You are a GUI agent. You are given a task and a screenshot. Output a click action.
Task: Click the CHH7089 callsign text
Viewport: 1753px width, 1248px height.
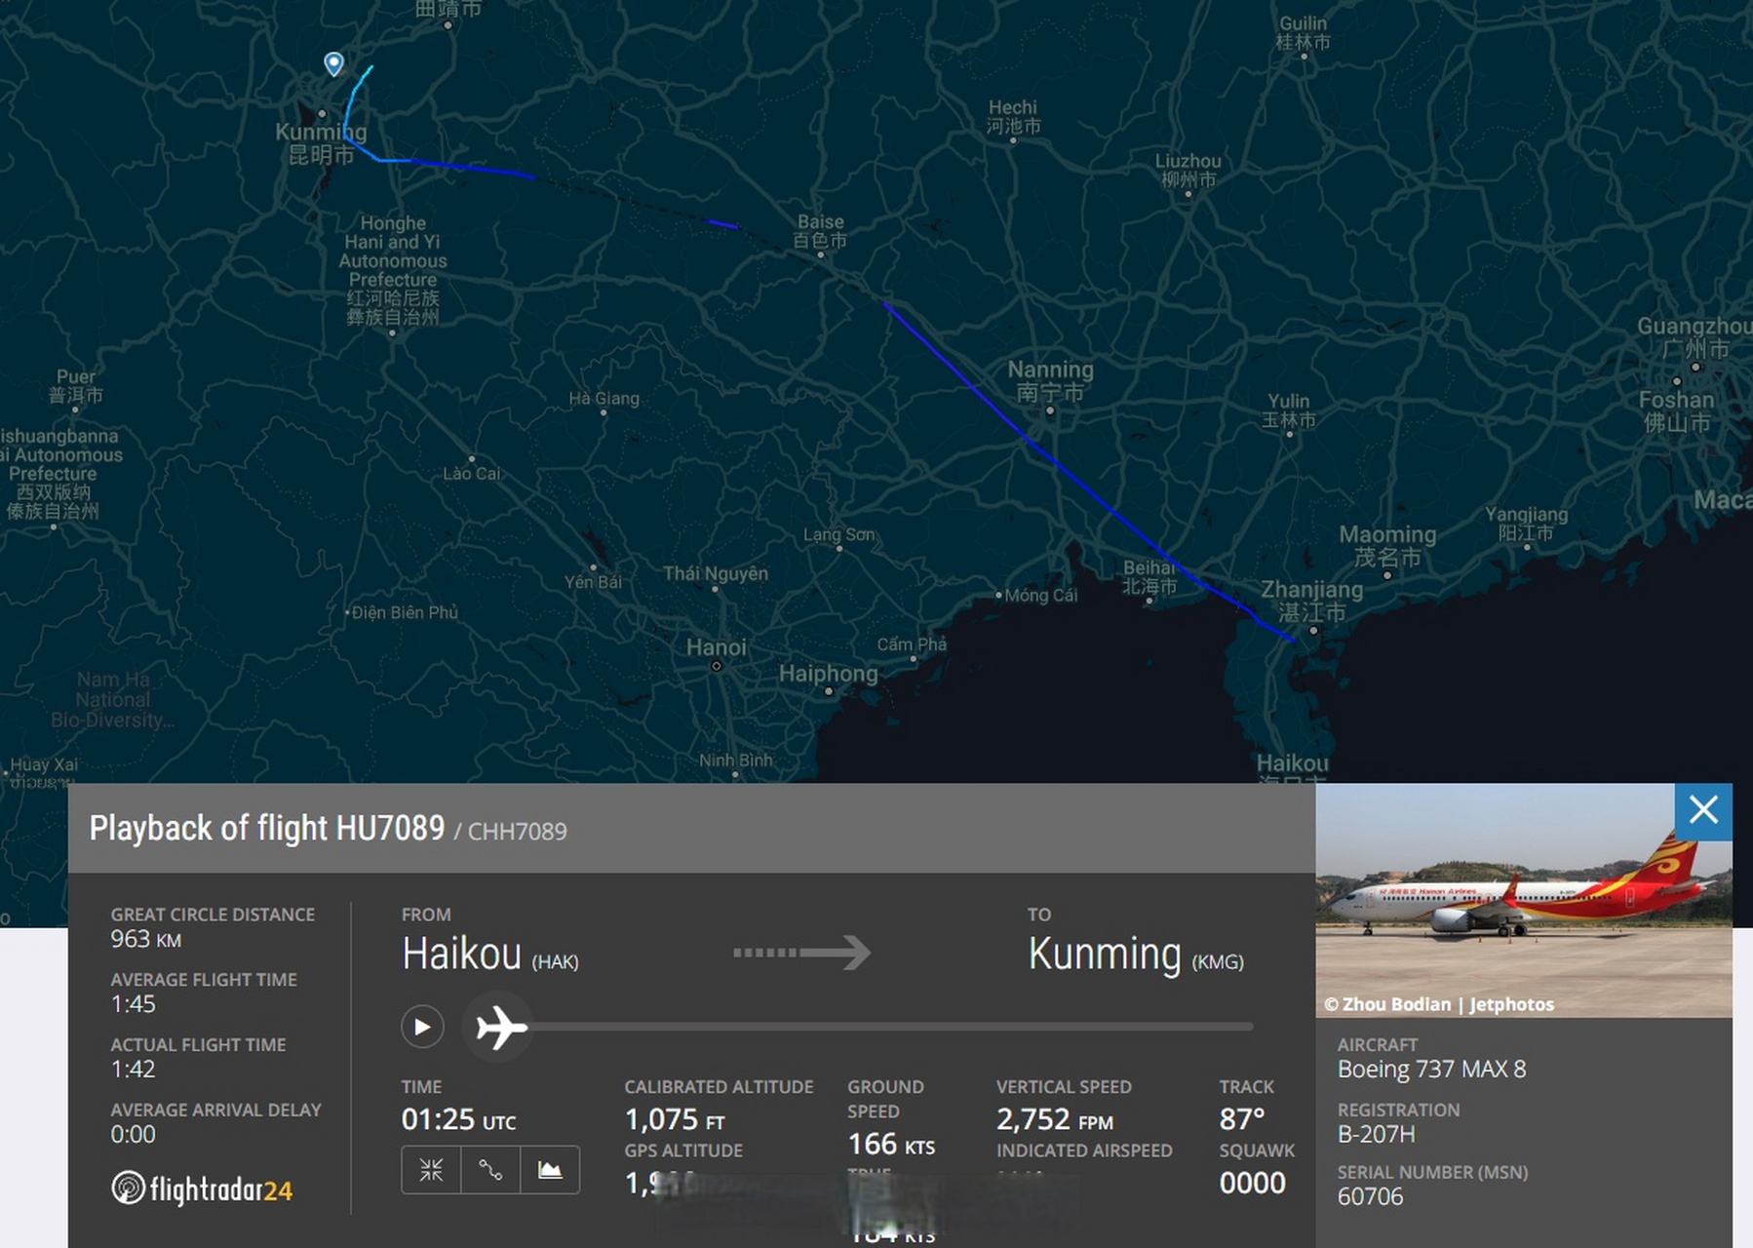pos(517,832)
